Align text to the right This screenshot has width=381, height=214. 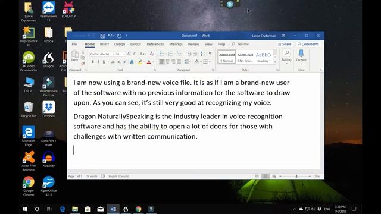173,62
